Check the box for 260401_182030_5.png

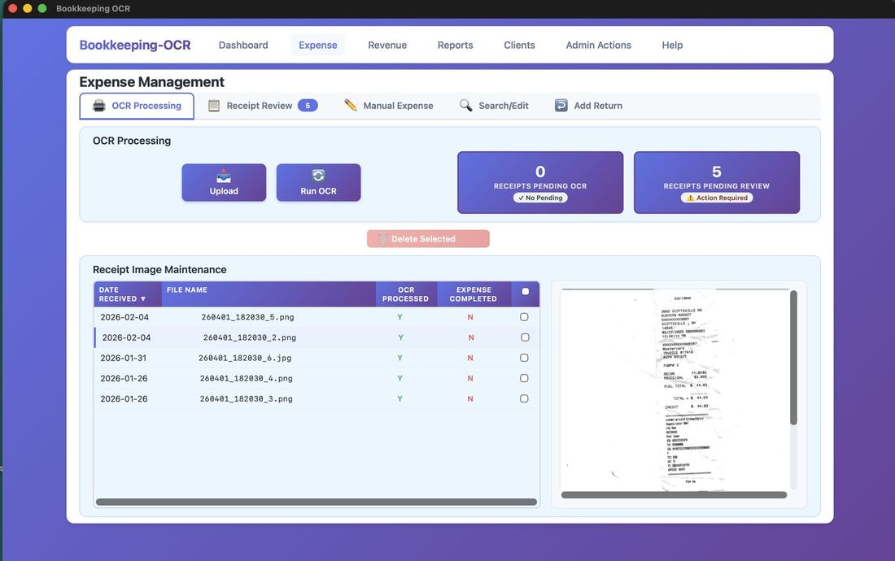[524, 317]
